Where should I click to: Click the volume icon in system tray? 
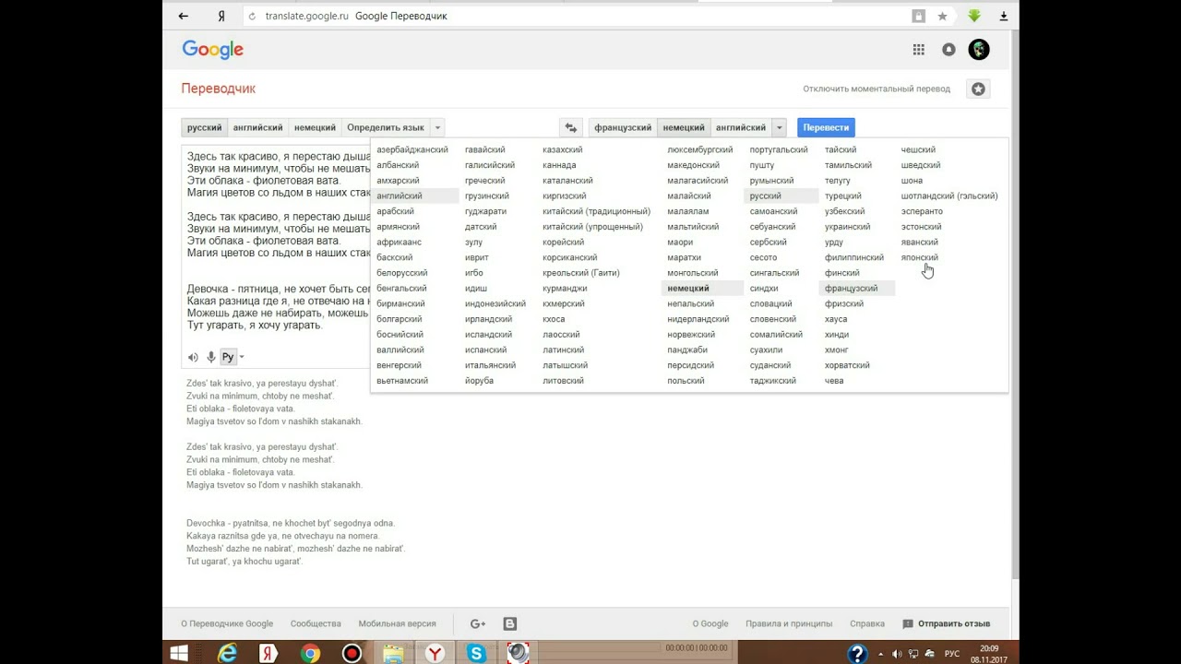coord(898,654)
